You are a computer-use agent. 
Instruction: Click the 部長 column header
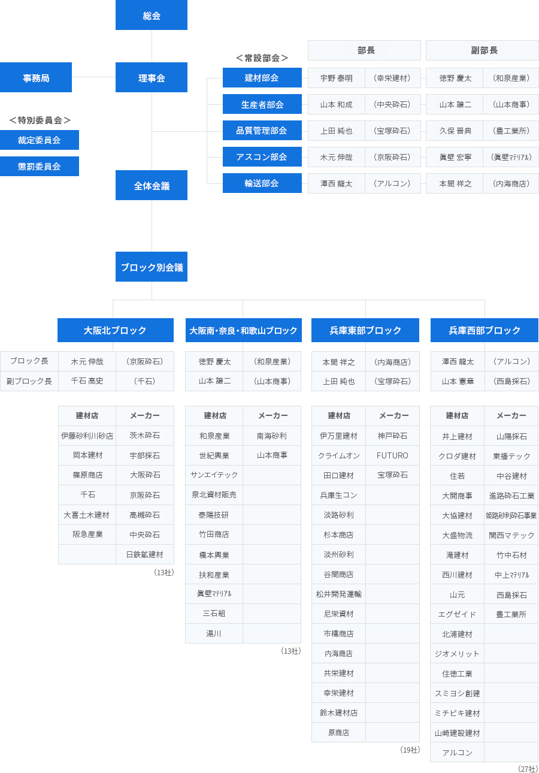point(364,50)
